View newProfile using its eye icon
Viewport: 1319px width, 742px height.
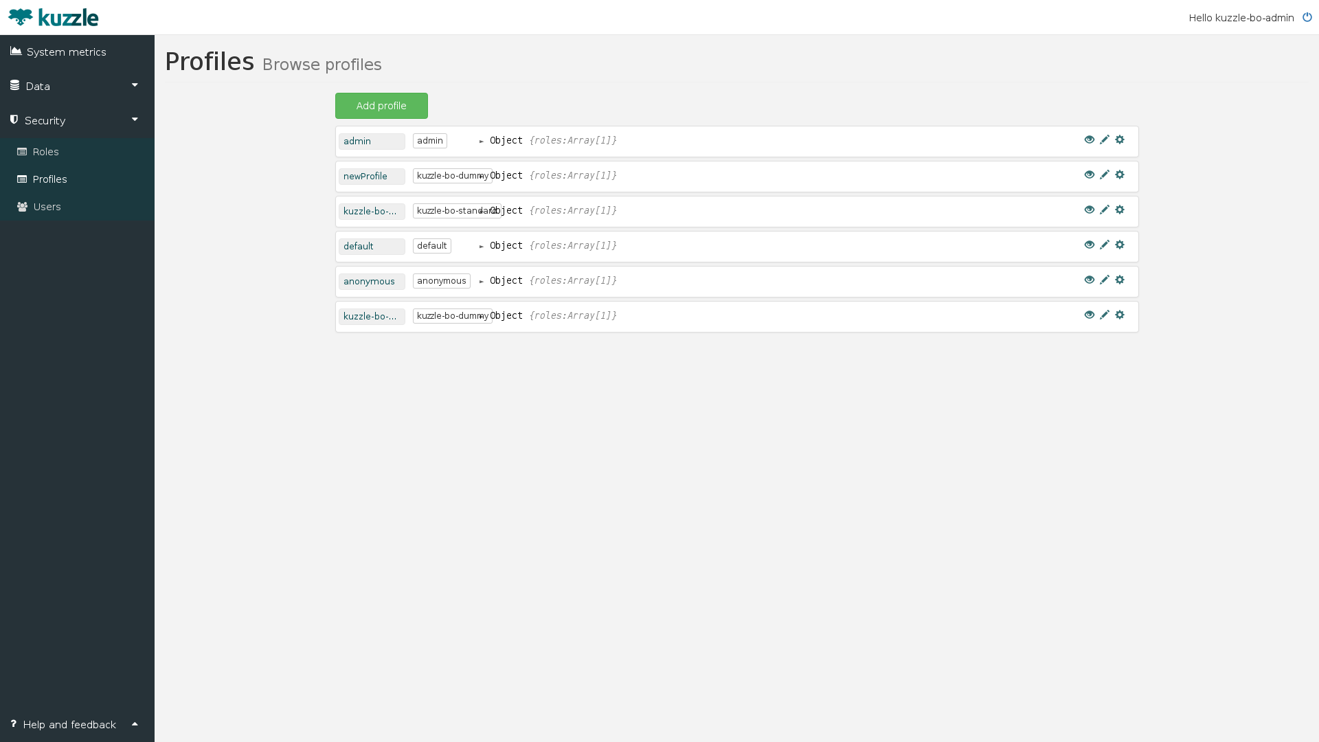[1090, 175]
